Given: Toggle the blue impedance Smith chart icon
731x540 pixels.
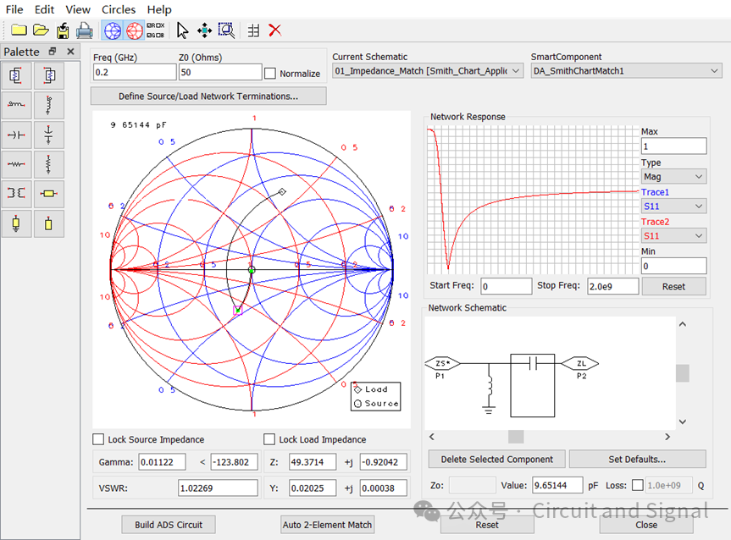Looking at the screenshot, I should pos(113,30).
